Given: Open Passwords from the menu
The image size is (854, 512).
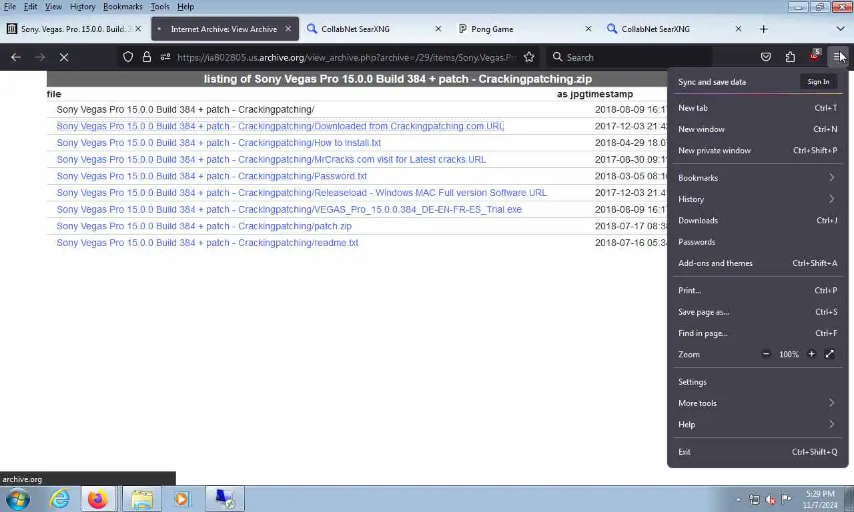Looking at the screenshot, I should pos(757,241).
